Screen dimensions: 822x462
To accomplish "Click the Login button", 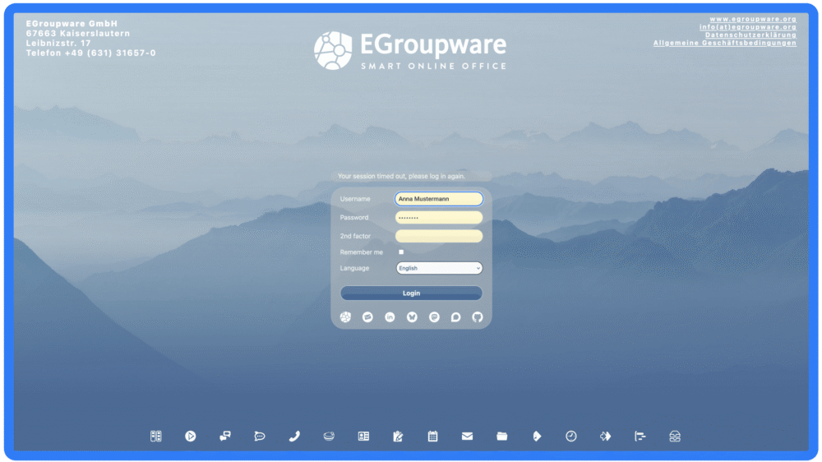I will click(411, 293).
